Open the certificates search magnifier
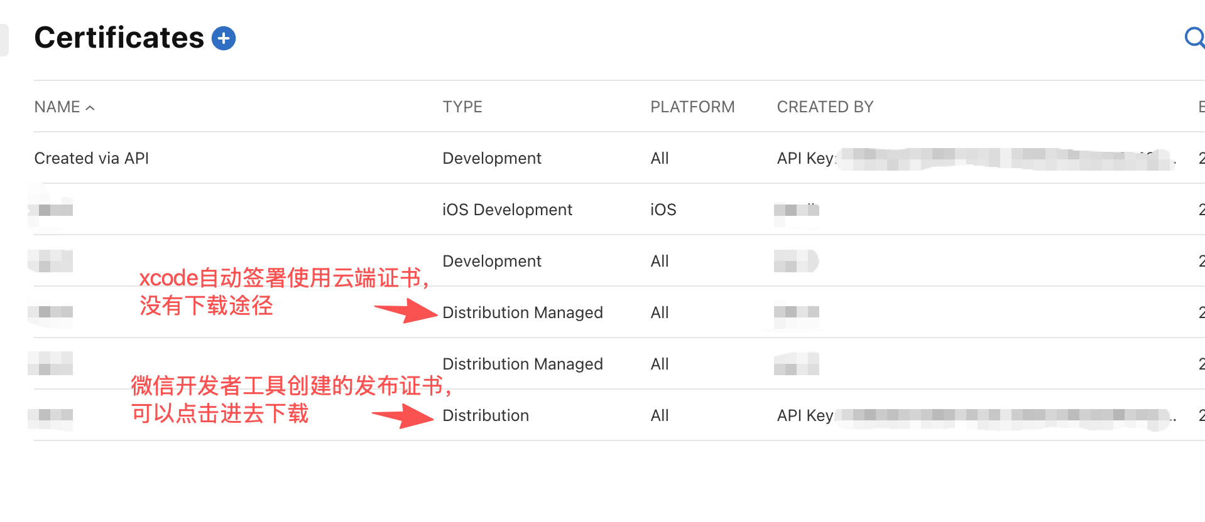Viewport: 1205px width, 522px height. [1194, 38]
